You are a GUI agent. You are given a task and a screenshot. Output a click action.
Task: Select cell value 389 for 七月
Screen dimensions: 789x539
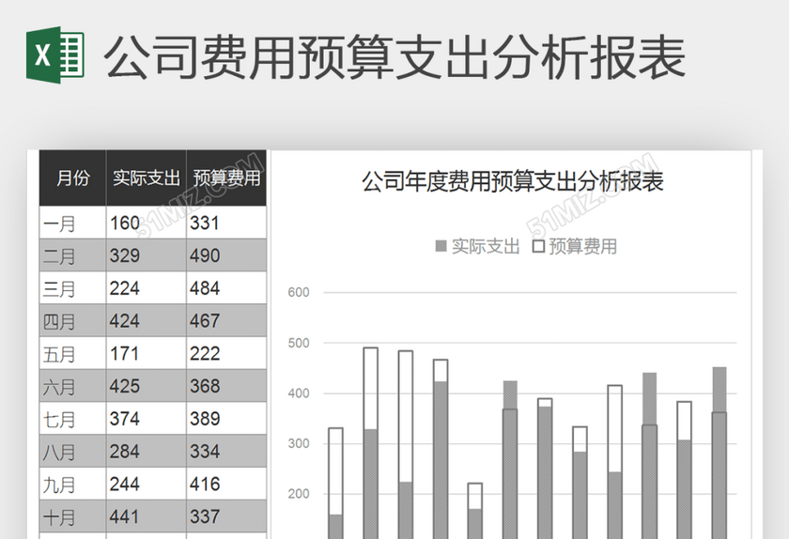(x=205, y=419)
